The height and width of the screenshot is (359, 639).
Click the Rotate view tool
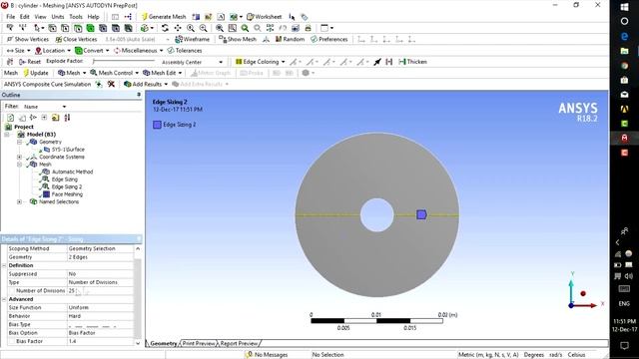click(165, 28)
